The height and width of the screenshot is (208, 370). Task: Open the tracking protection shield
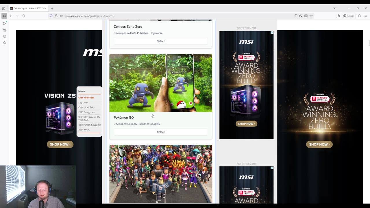click(51, 16)
